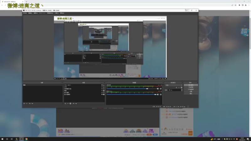Open 麦克风/Aux audio settings gear
Image resolution: width=251 pixels, height=141 pixels.
point(161,95)
